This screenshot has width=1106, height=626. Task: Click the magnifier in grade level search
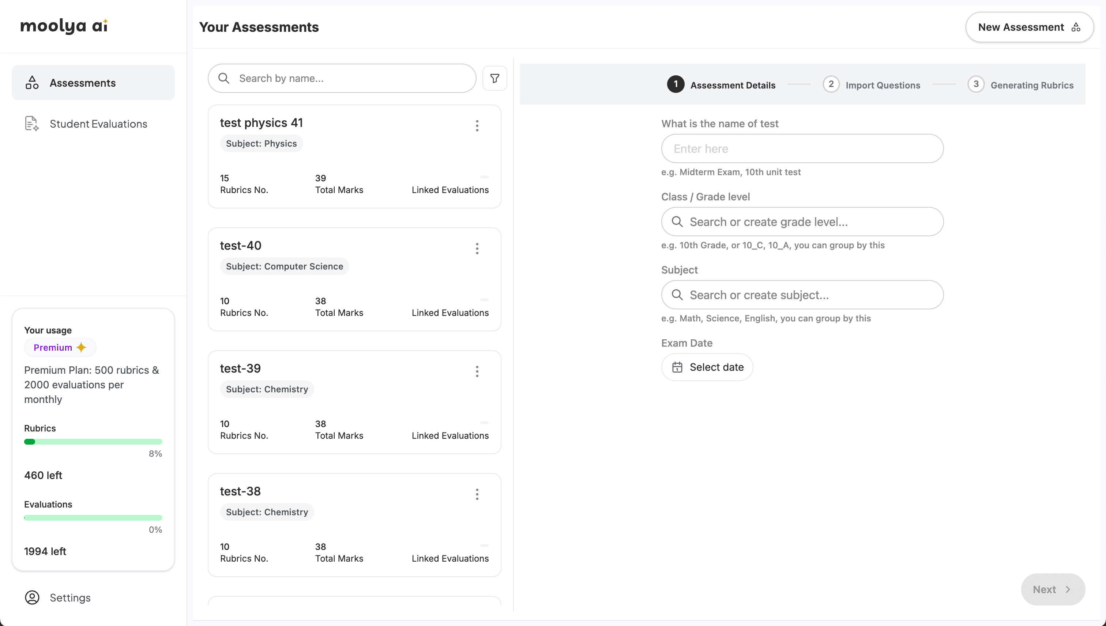pyautogui.click(x=677, y=222)
